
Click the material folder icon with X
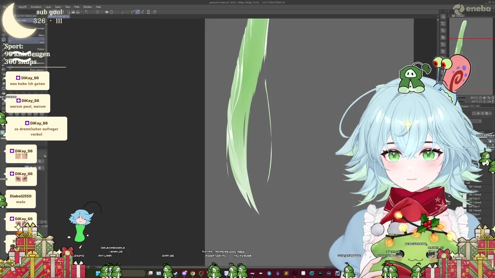click(x=443, y=37)
